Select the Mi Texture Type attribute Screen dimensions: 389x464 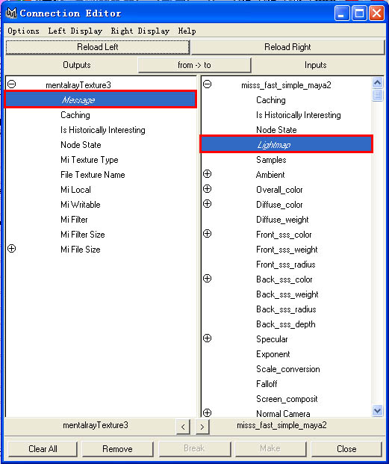tap(90, 160)
